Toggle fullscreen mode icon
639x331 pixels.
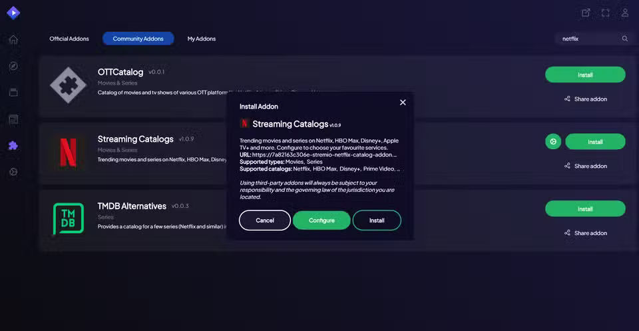606,13
